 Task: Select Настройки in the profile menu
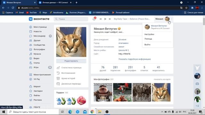click(x=149, y=34)
